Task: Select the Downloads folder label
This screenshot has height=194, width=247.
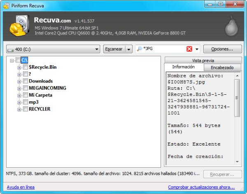Action: coord(41,81)
